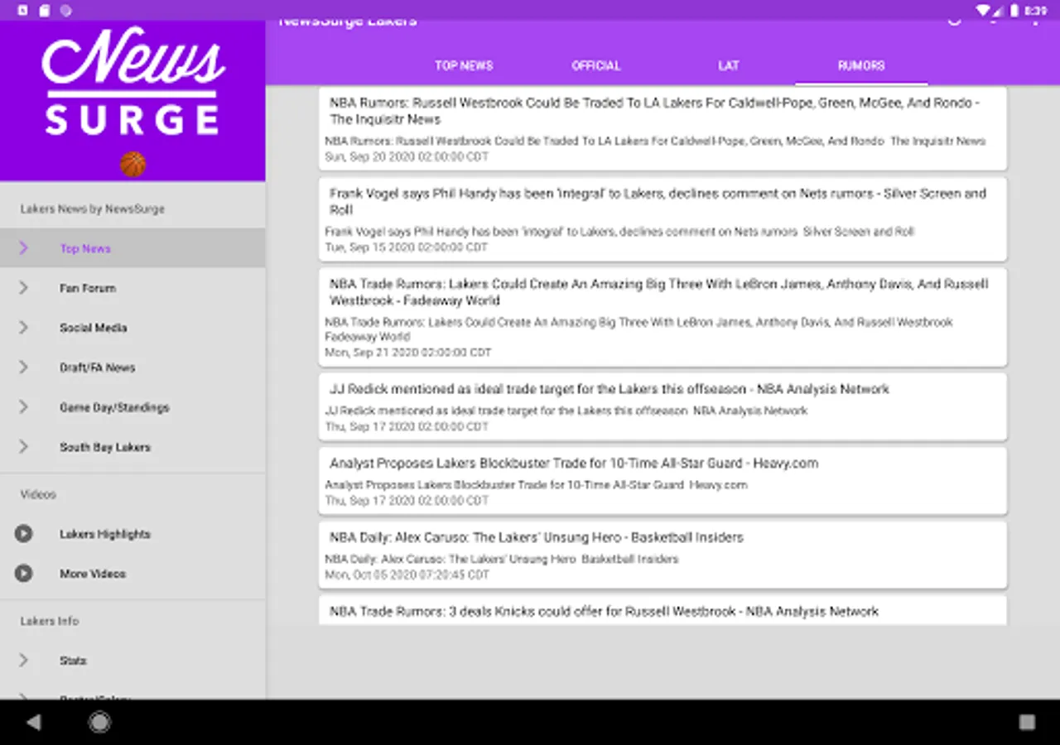Click the Basketball Insiders summary line under Alex Caruso
1060x745 pixels.
(x=502, y=560)
